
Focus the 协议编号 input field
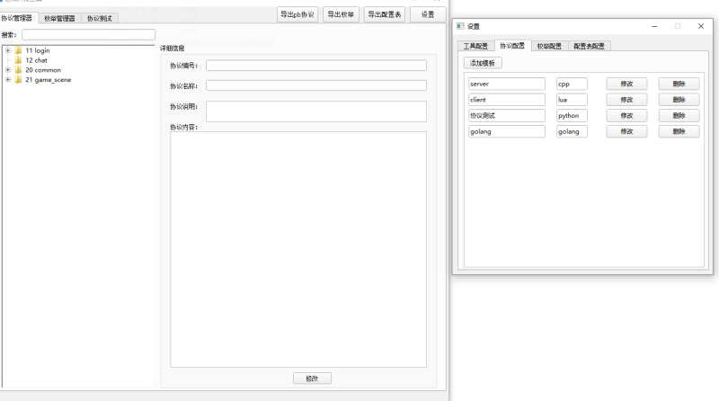[315, 65]
